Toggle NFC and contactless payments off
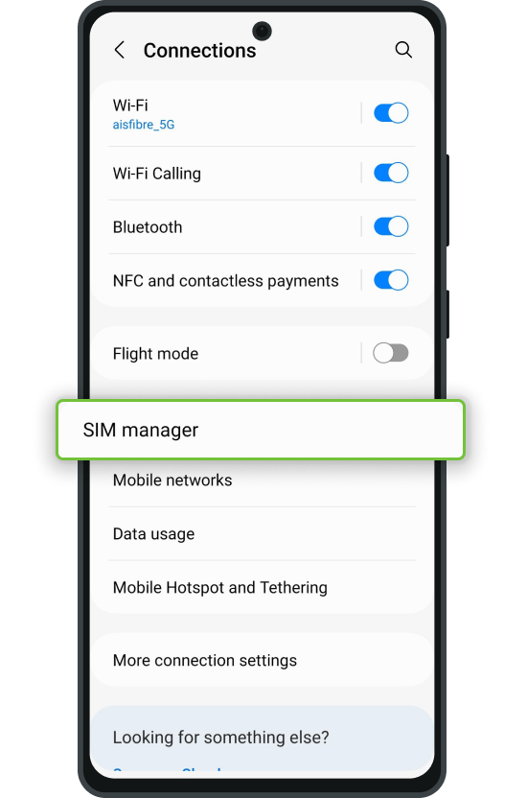Viewport: 527px width, 798px height. tap(391, 280)
